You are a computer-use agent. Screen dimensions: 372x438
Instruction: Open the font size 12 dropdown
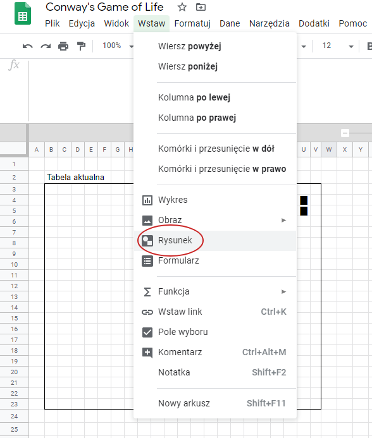(338, 46)
